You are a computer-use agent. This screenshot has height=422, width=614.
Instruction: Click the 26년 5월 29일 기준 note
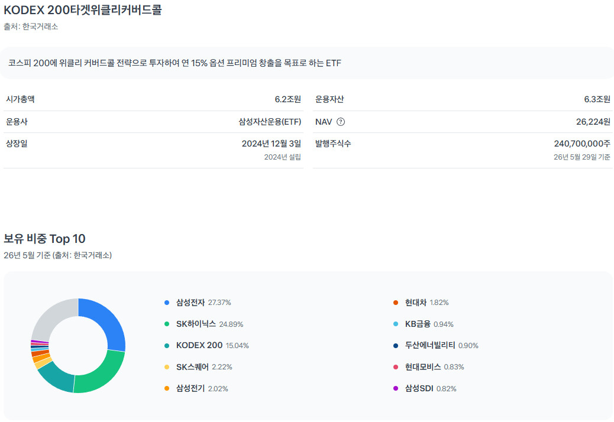pyautogui.click(x=582, y=157)
